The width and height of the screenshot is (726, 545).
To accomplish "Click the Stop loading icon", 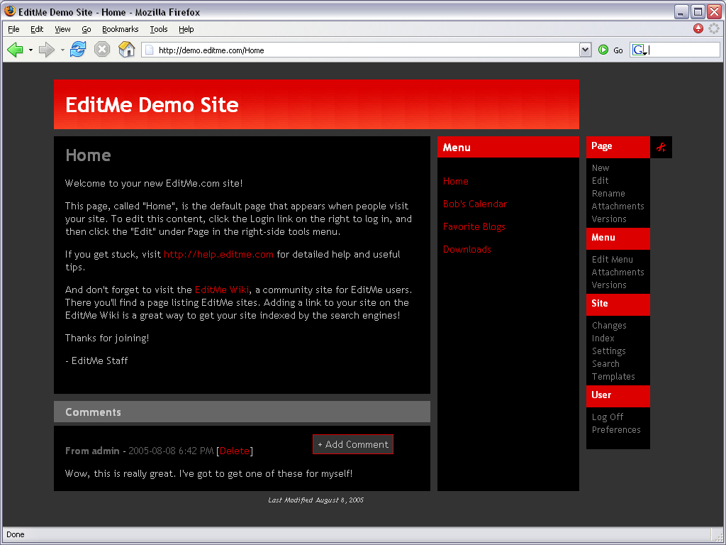I will (x=102, y=49).
